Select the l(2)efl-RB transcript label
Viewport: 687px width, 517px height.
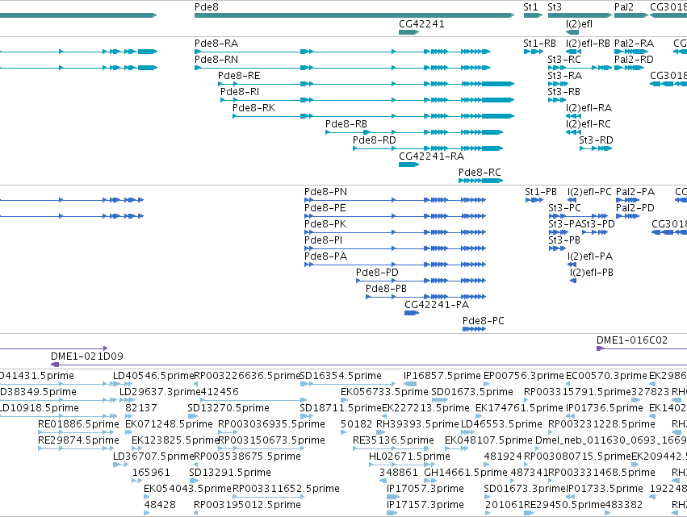[x=588, y=44]
